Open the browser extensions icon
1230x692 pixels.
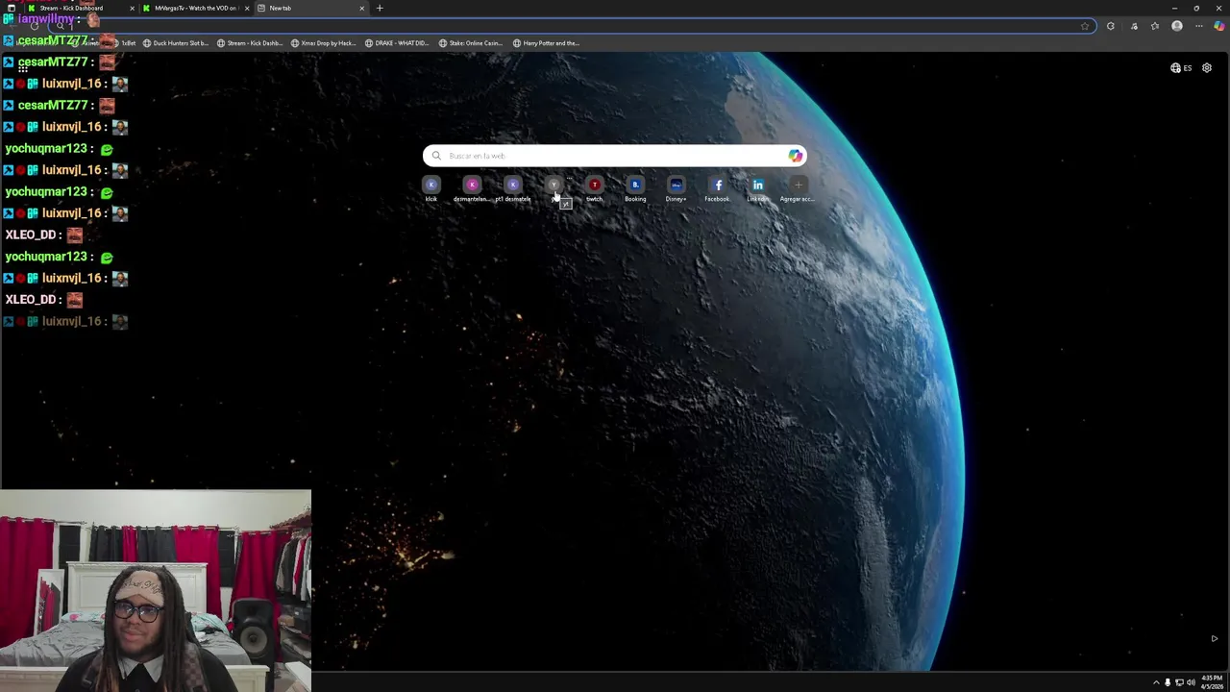point(1111,26)
